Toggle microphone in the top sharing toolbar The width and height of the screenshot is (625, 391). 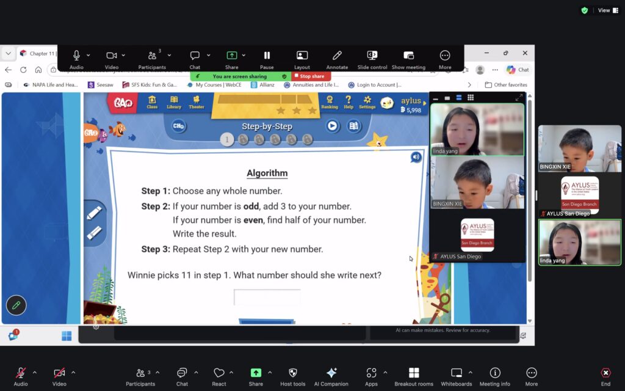(x=77, y=56)
